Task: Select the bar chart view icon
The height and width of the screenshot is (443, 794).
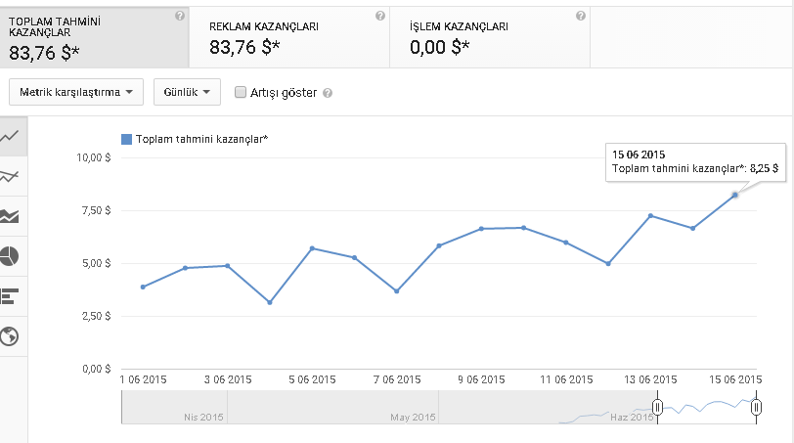Action: point(10,296)
